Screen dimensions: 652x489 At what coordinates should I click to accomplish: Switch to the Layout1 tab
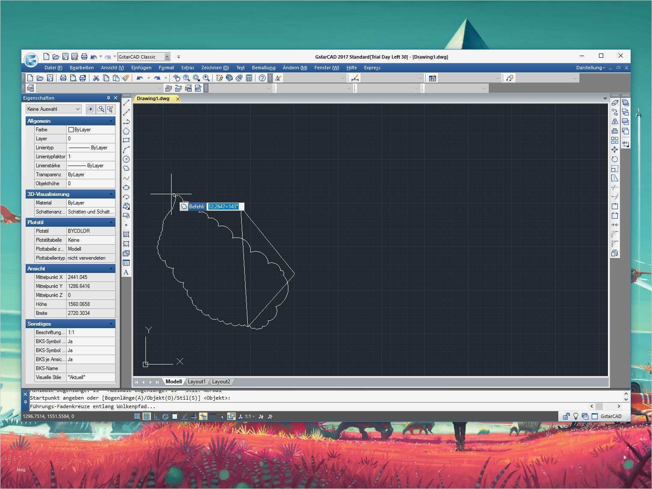pos(197,382)
